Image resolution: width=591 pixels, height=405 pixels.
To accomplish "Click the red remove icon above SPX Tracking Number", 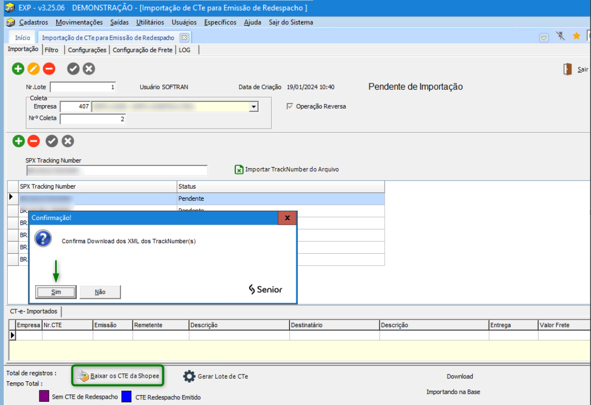I will click(34, 141).
